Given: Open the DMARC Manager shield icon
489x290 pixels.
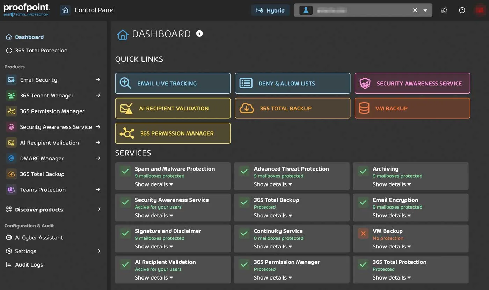Looking at the screenshot, I should tap(11, 158).
